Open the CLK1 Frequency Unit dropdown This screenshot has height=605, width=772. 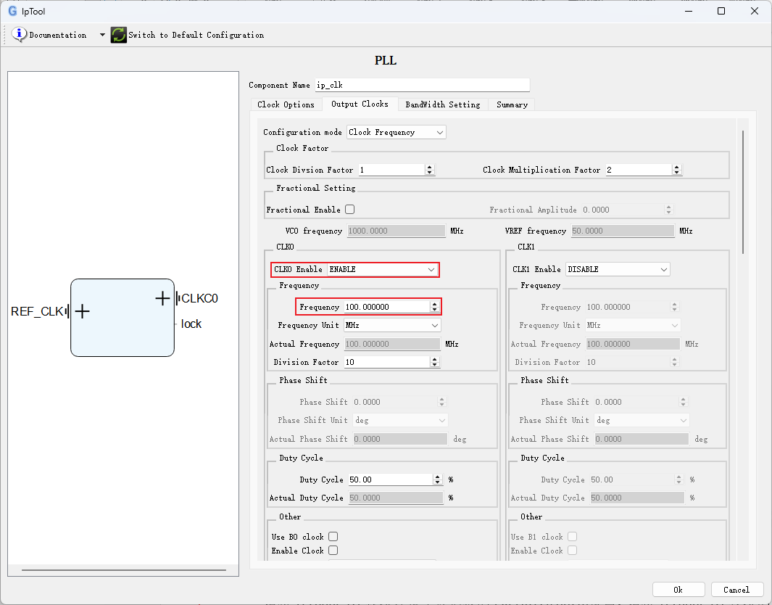633,325
